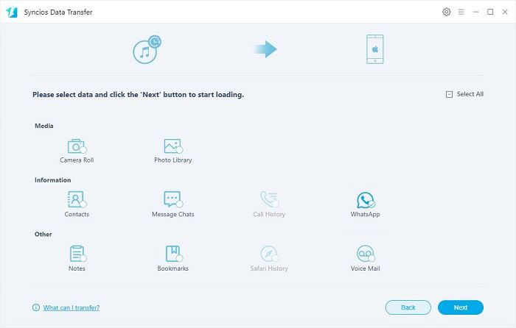Proceed with the Next button
This screenshot has width=516, height=328.
coord(461,307)
